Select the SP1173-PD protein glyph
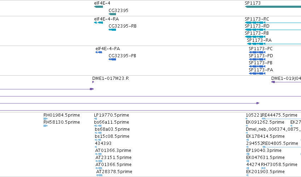This screenshot has width=301, height=177. pos(257,59)
